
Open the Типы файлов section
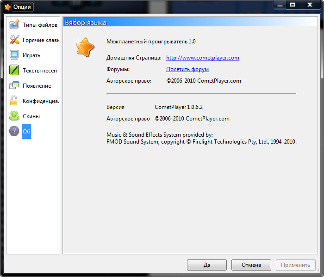coord(40,25)
